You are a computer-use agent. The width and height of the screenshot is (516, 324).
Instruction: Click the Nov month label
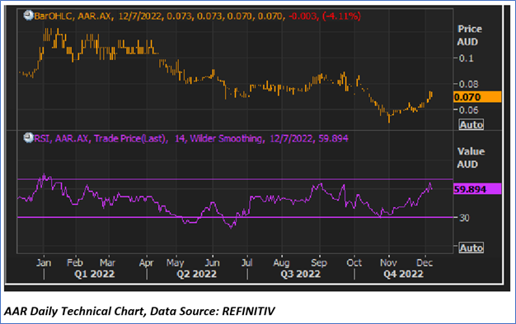coord(388,262)
